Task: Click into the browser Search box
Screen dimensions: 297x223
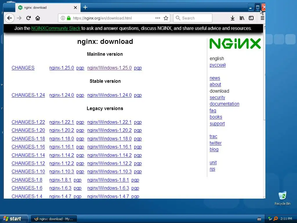Action: (x=193, y=18)
